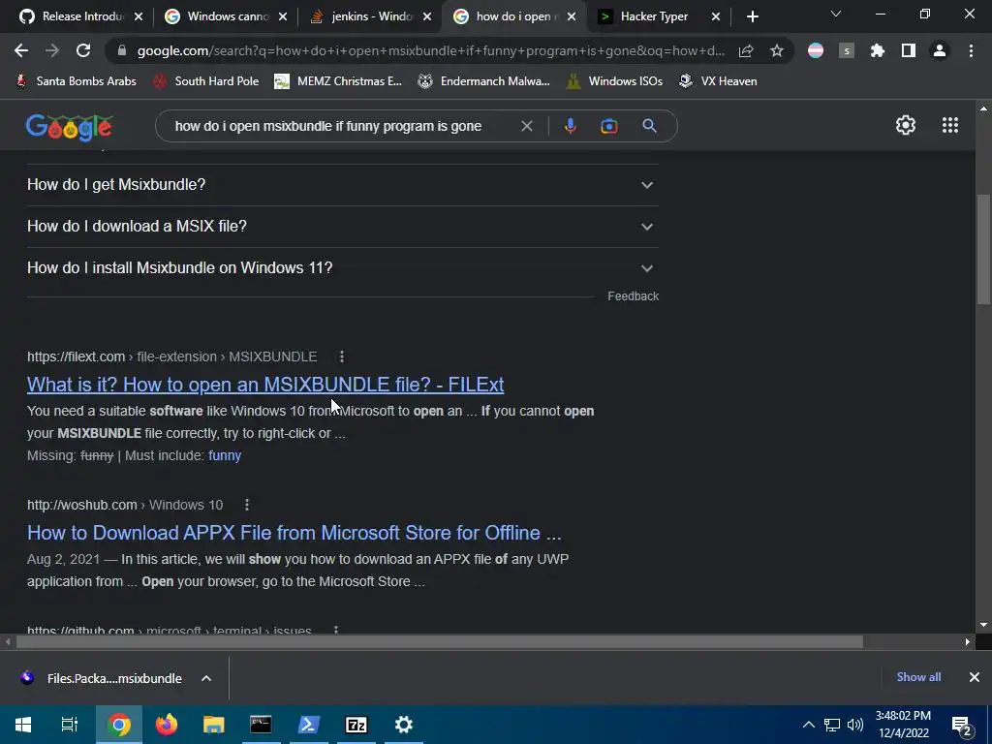Screen dimensions: 992x744
Task: Open the notification center icon
Action: pos(962,725)
